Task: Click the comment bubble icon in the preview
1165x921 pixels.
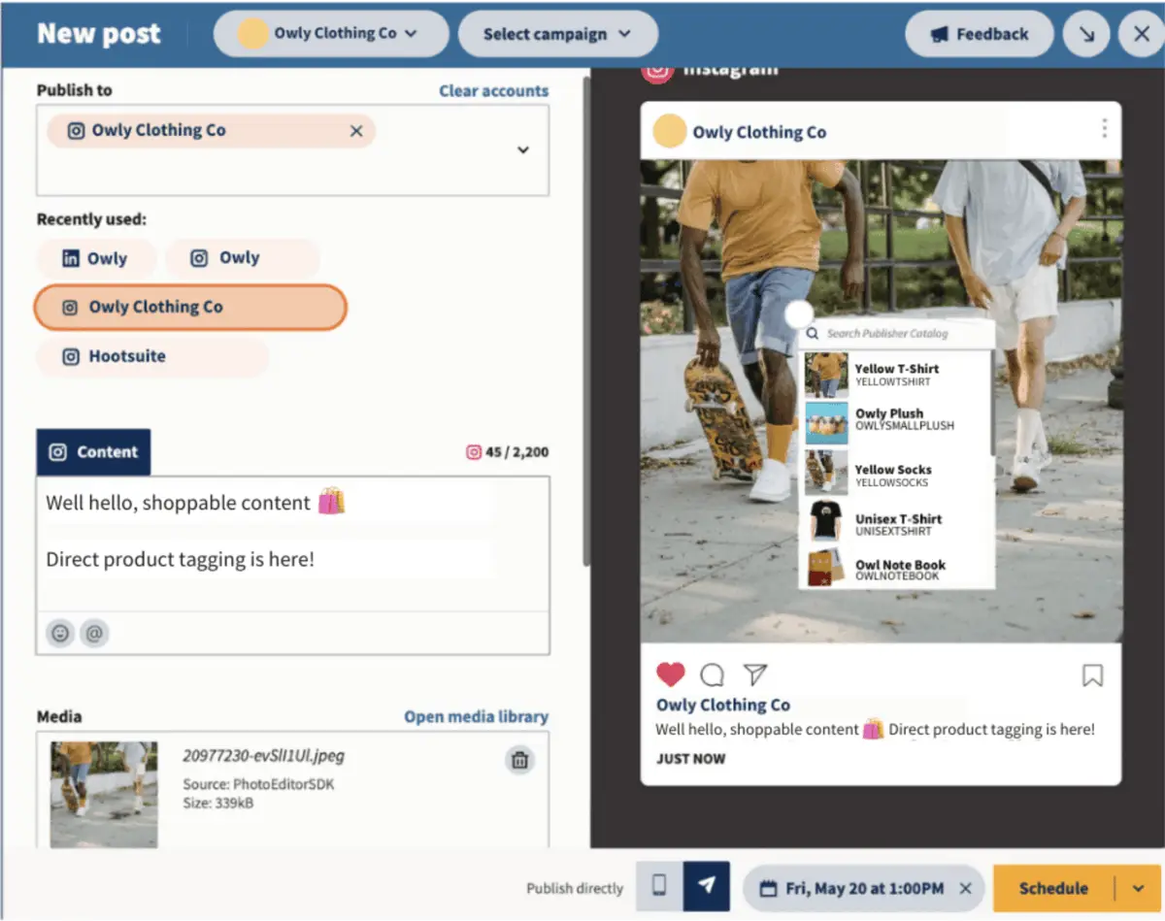Action: [713, 674]
